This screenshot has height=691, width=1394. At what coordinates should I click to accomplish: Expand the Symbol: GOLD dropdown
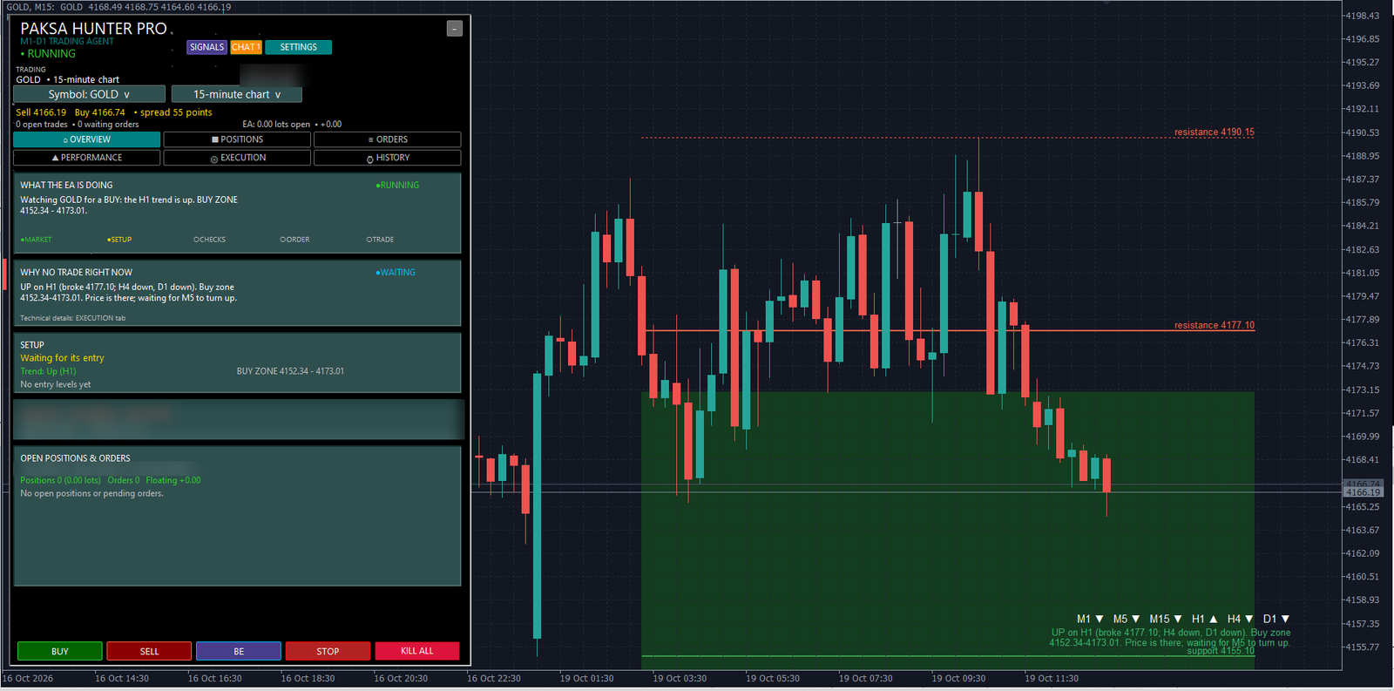tap(89, 94)
